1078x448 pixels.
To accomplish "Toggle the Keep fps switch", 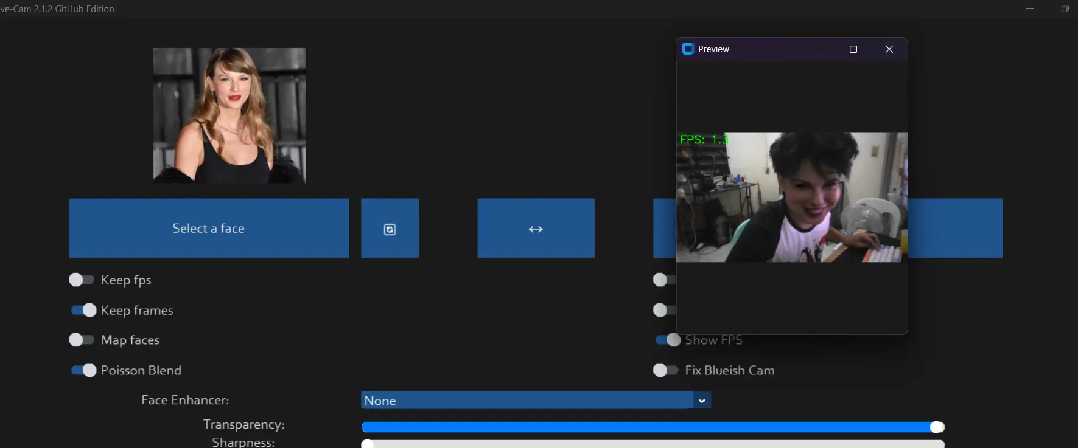I will coord(82,280).
